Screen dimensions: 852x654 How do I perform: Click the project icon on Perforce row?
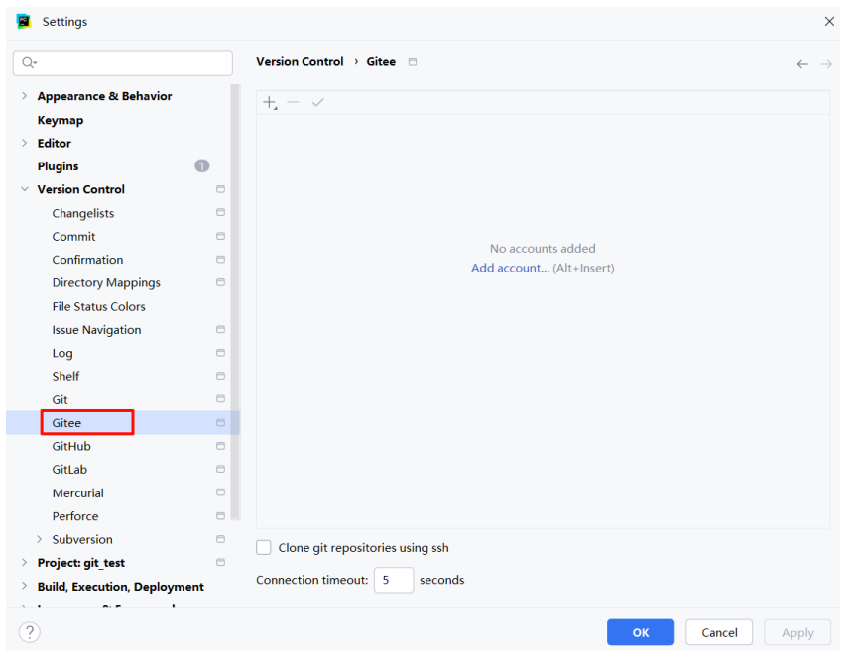coord(220,516)
